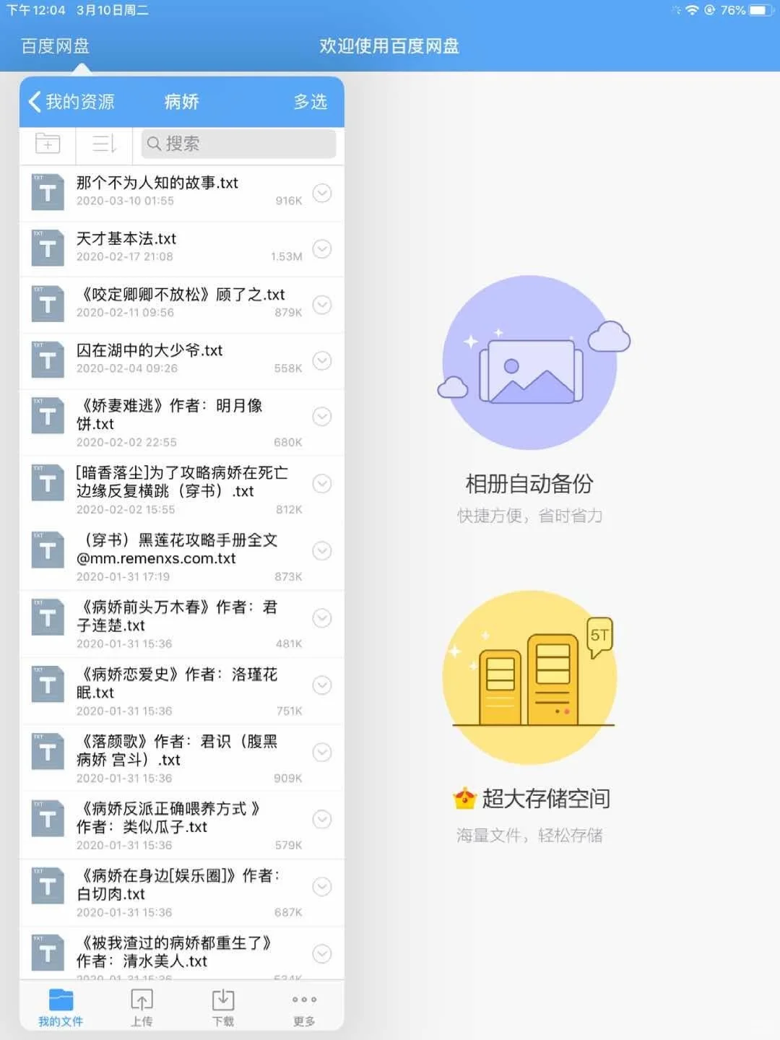Tap the photo album backup illustration
The image size is (780, 1040).
533,363
